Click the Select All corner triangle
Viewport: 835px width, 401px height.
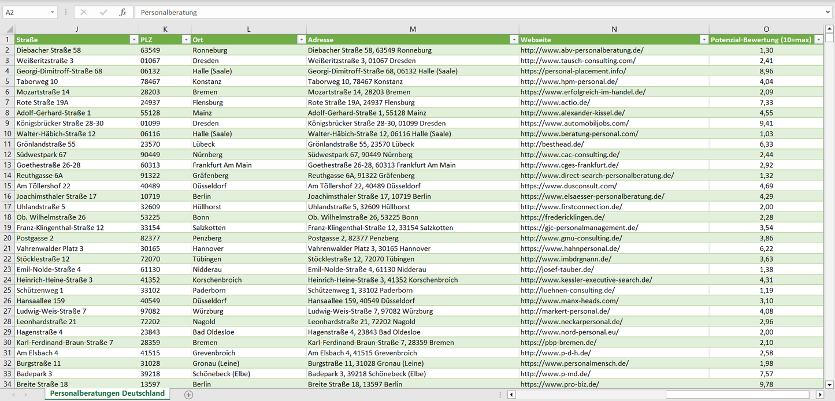click(9, 29)
